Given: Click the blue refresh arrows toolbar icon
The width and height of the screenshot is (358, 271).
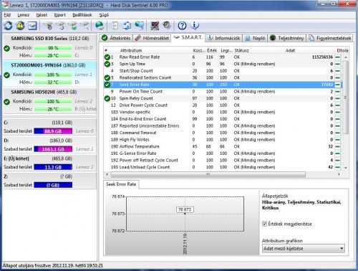Looking at the screenshot, I should click(x=9, y=25).
